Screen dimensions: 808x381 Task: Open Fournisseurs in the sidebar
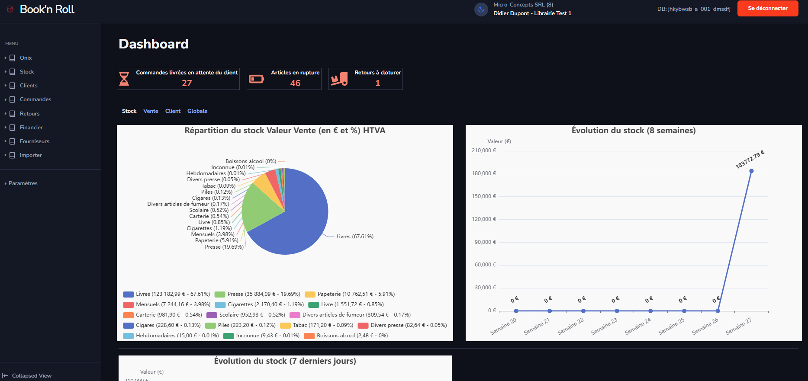[x=35, y=141]
